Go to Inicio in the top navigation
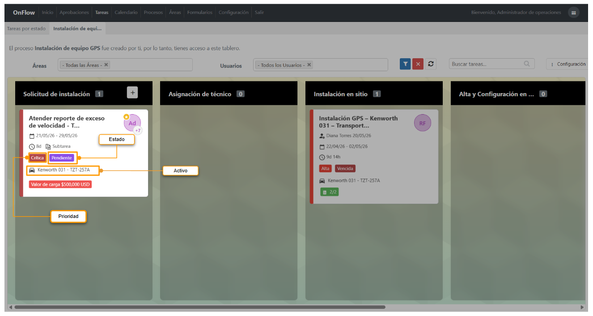The height and width of the screenshot is (316, 593). pos(47,13)
